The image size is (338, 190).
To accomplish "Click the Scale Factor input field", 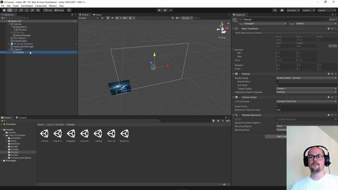I will click(x=306, y=107).
